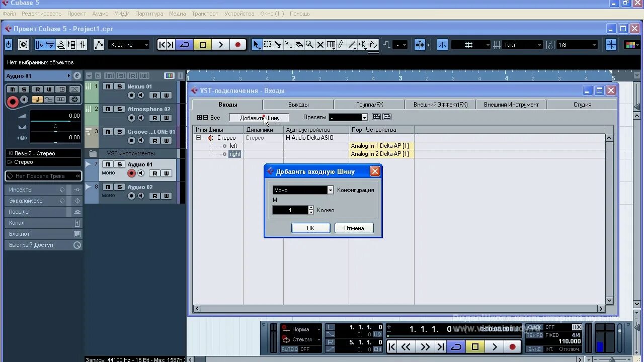Toggle Autoscroll button
Viewport: 644px width, 362px height.
(420, 45)
